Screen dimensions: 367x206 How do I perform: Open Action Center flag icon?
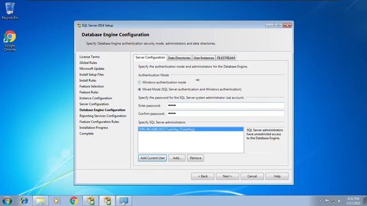tap(327, 201)
